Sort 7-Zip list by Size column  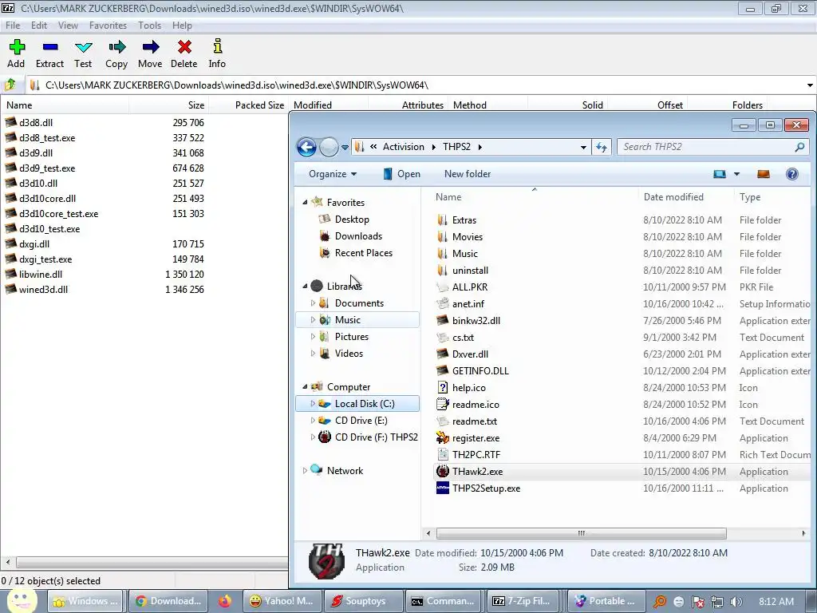tap(169, 105)
